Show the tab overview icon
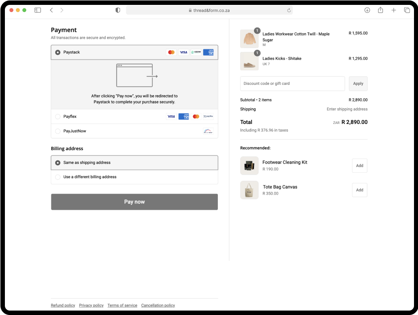Viewport: 418px width, 315px height. point(406,10)
